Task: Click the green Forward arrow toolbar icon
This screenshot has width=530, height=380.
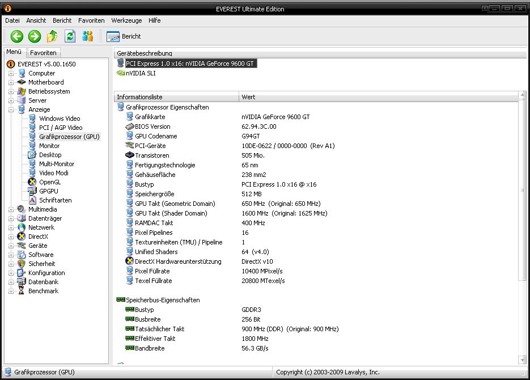Action: pyautogui.click(x=35, y=36)
